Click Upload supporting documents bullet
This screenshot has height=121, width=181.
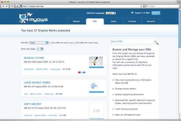[129, 95]
